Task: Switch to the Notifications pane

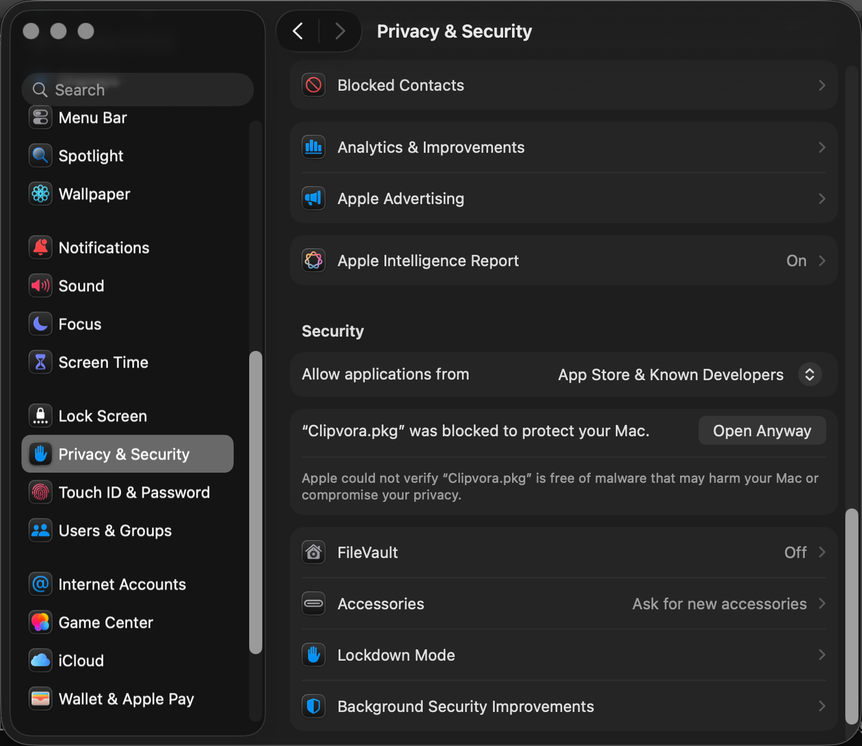Action: point(128,248)
